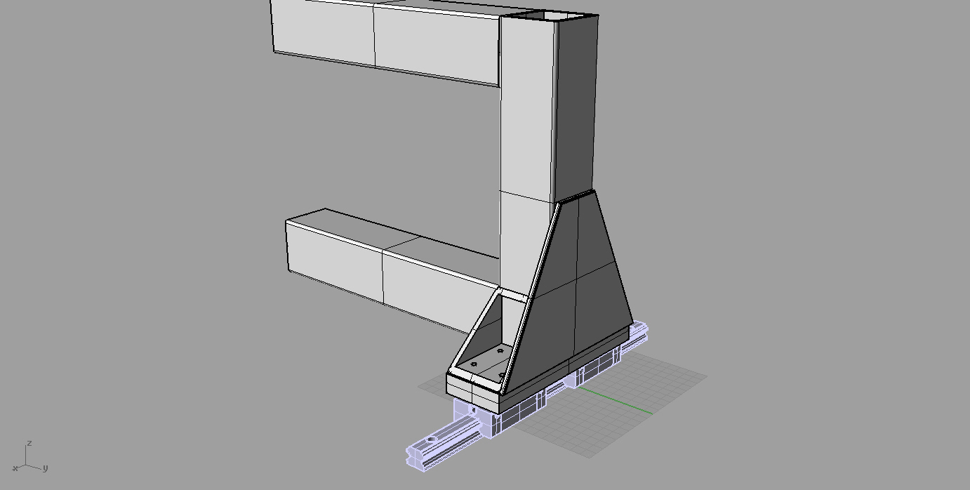Click the z label on the axis icon

pyautogui.click(x=29, y=444)
